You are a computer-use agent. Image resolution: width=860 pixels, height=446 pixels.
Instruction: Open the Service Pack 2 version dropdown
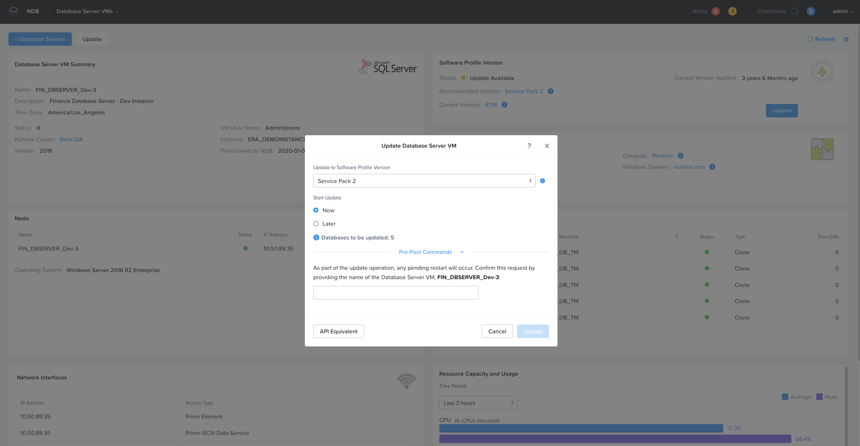pyautogui.click(x=424, y=181)
